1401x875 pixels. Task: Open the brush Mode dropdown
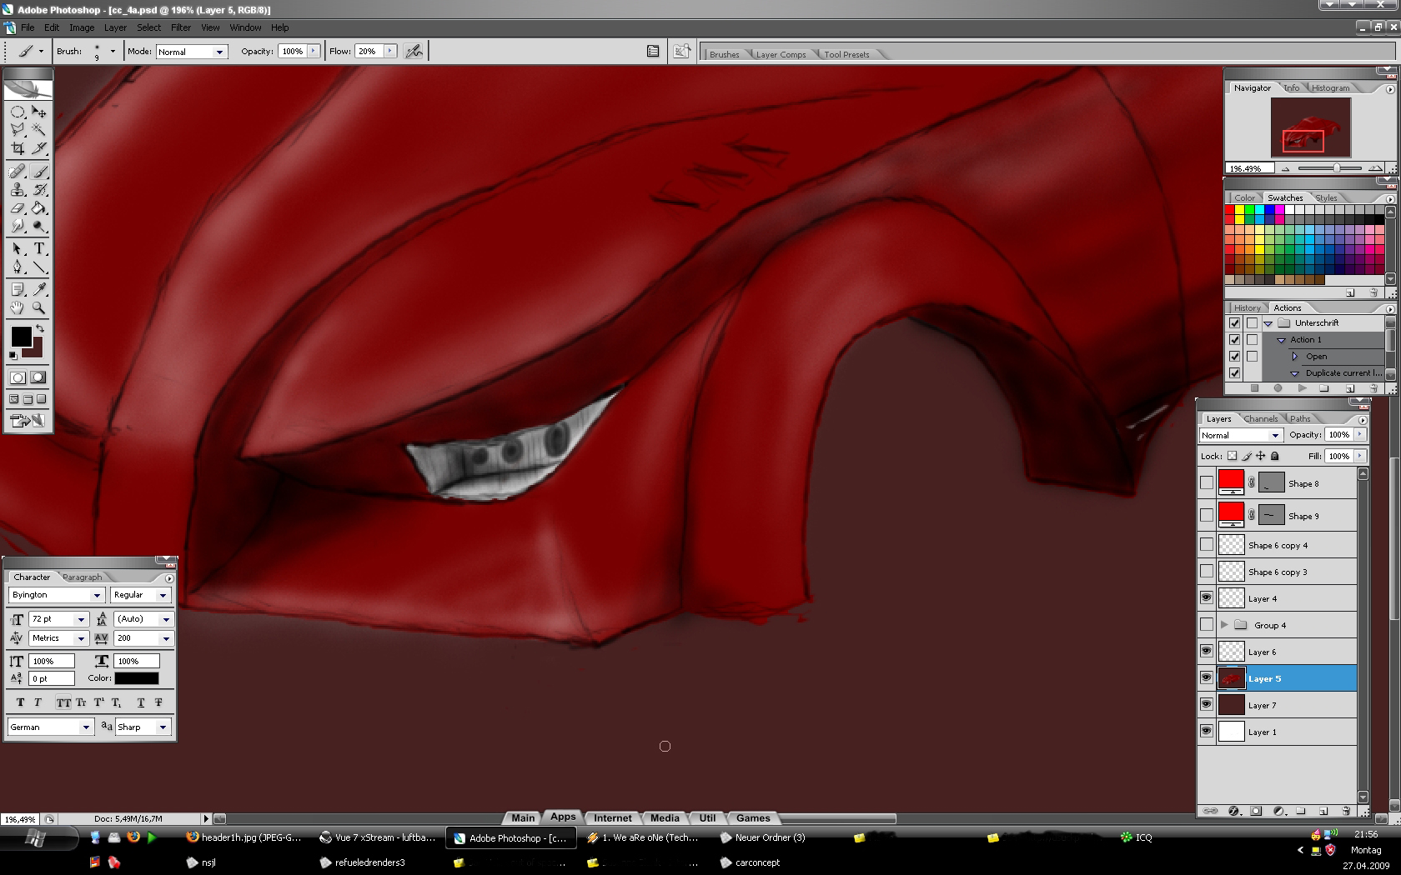click(192, 52)
